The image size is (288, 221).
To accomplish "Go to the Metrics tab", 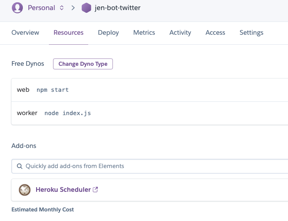I will point(144,32).
